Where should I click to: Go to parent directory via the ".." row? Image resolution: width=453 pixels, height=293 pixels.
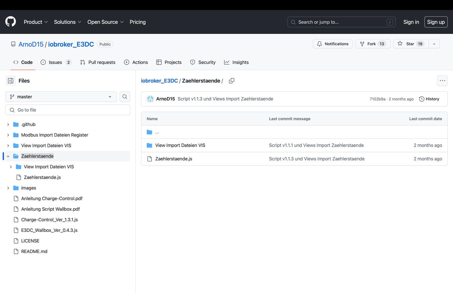(x=157, y=132)
